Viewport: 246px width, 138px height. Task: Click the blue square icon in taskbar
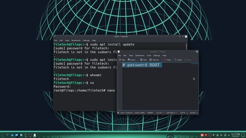pos(12,135)
